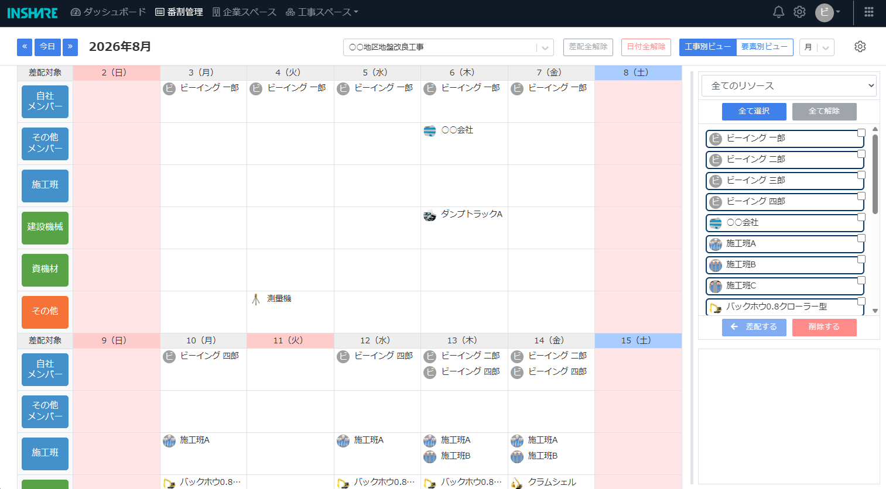Switch to 要素別ビュー tab
The width and height of the screenshot is (886, 489).
(x=764, y=47)
